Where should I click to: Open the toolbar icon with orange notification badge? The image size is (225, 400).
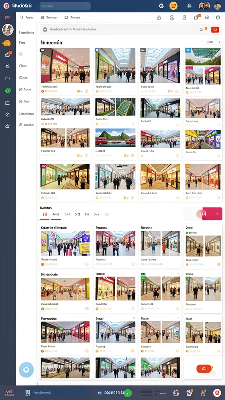point(196,17)
